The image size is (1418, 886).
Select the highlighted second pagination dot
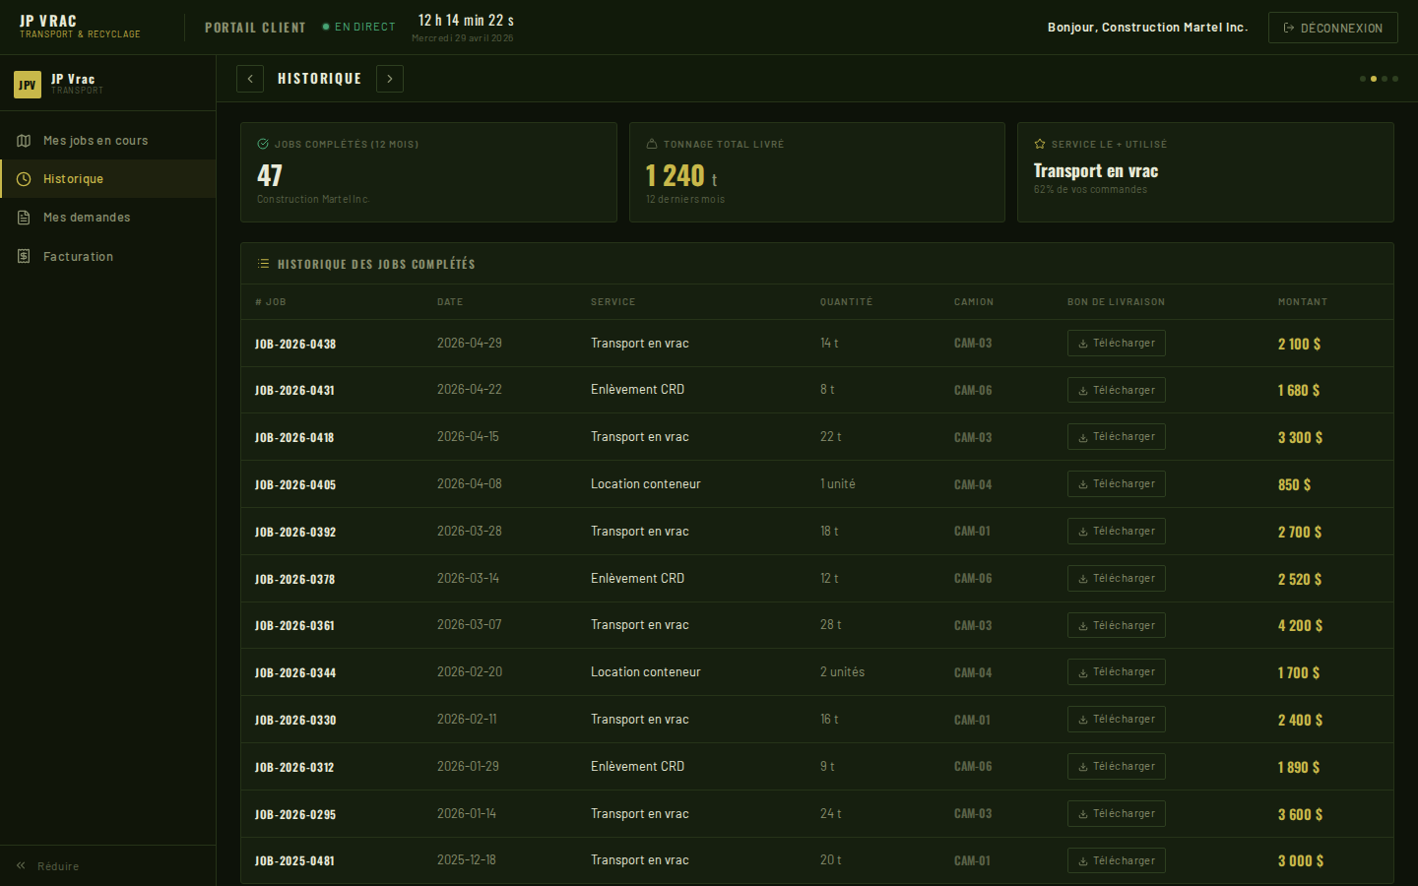tap(1374, 79)
